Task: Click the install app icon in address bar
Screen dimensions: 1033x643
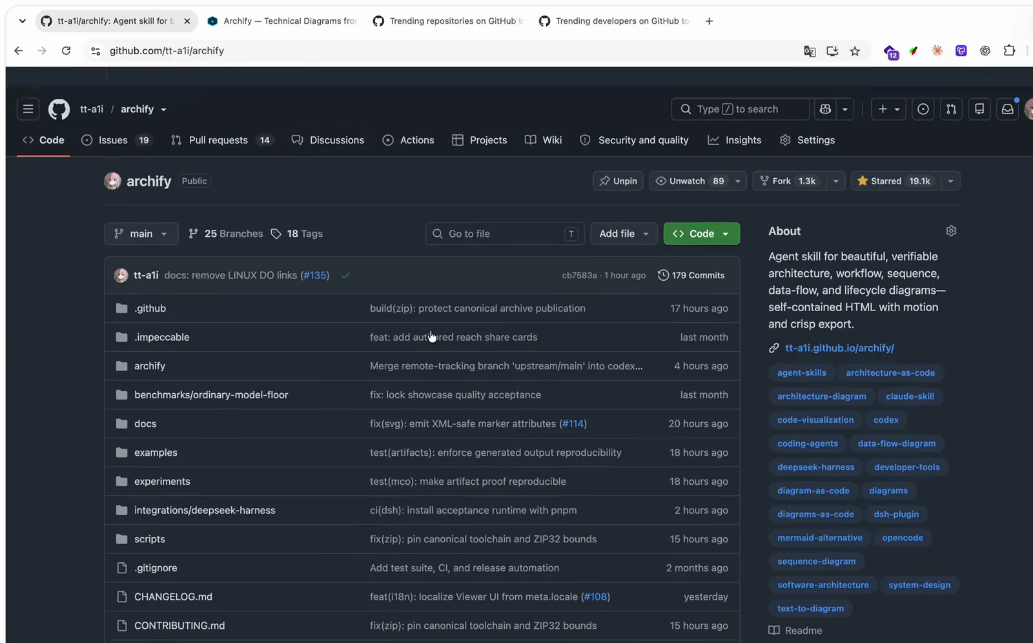Action: tap(832, 51)
